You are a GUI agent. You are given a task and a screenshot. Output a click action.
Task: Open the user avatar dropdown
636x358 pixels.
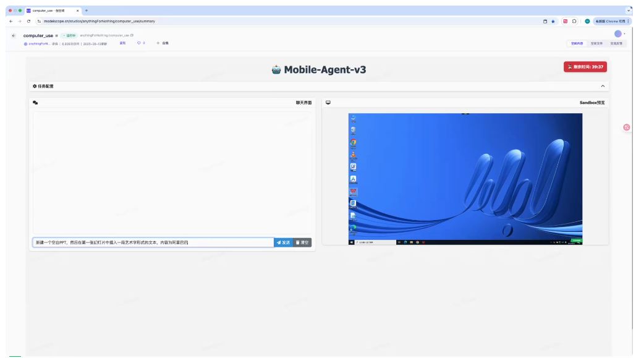coord(619,33)
